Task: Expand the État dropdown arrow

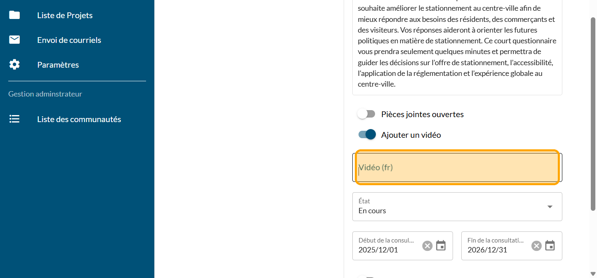Action: [x=550, y=207]
